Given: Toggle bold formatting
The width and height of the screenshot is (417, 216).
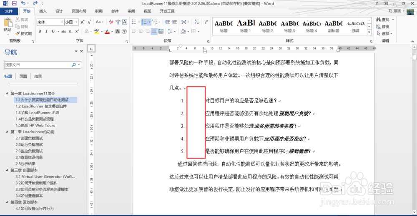Looking at the screenshot, I should coord(40,32).
